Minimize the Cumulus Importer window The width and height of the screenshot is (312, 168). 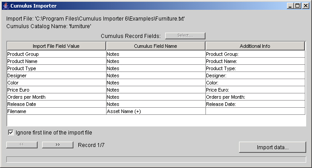[291, 6]
